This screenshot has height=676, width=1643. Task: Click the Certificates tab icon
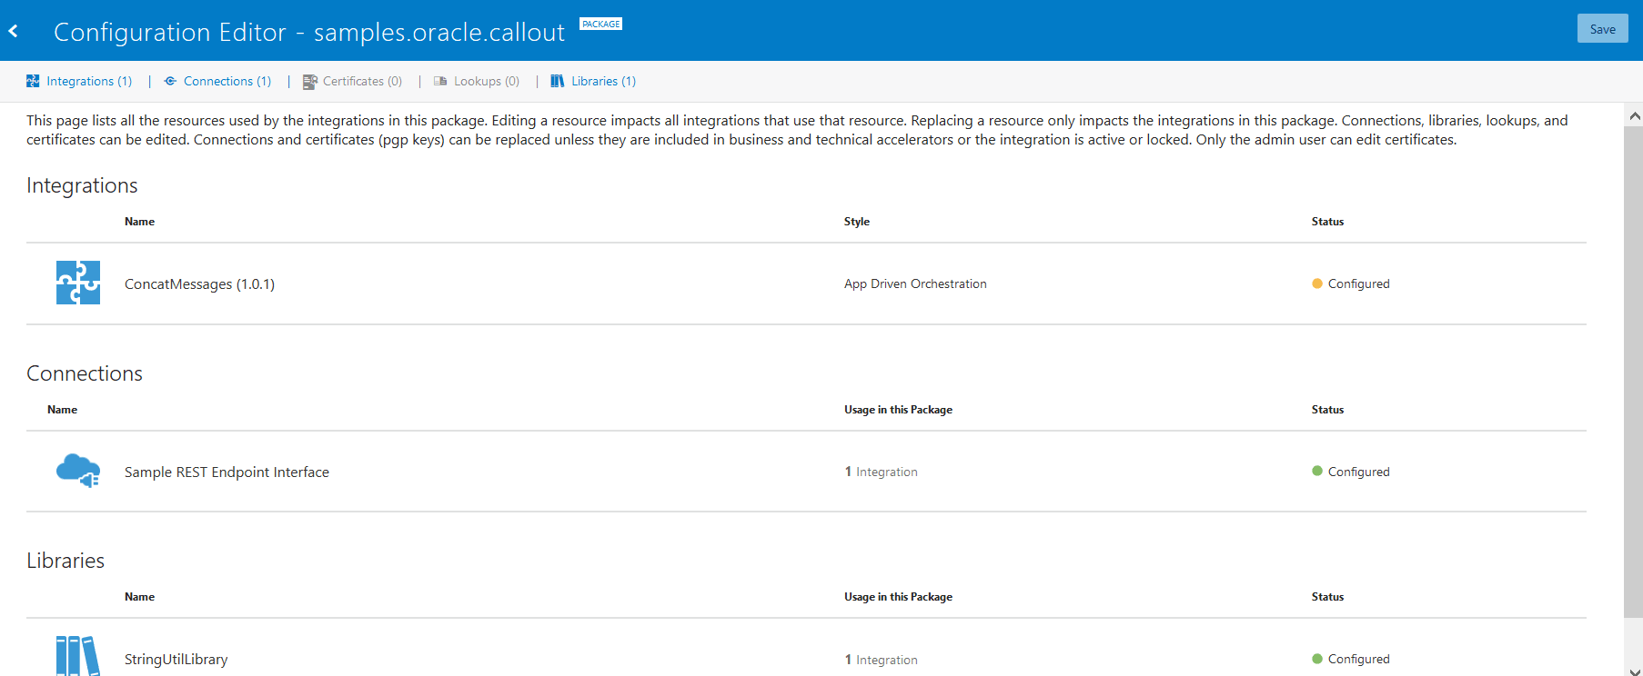(x=309, y=82)
